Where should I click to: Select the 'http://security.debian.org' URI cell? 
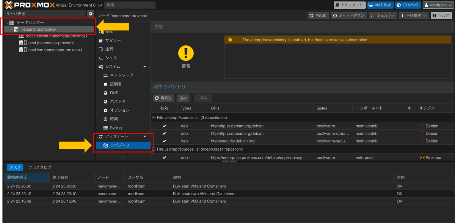(x=233, y=141)
